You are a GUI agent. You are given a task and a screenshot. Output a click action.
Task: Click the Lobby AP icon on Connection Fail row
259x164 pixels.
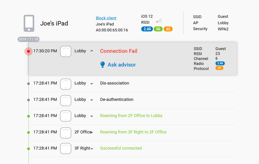pyautogui.click(x=66, y=51)
